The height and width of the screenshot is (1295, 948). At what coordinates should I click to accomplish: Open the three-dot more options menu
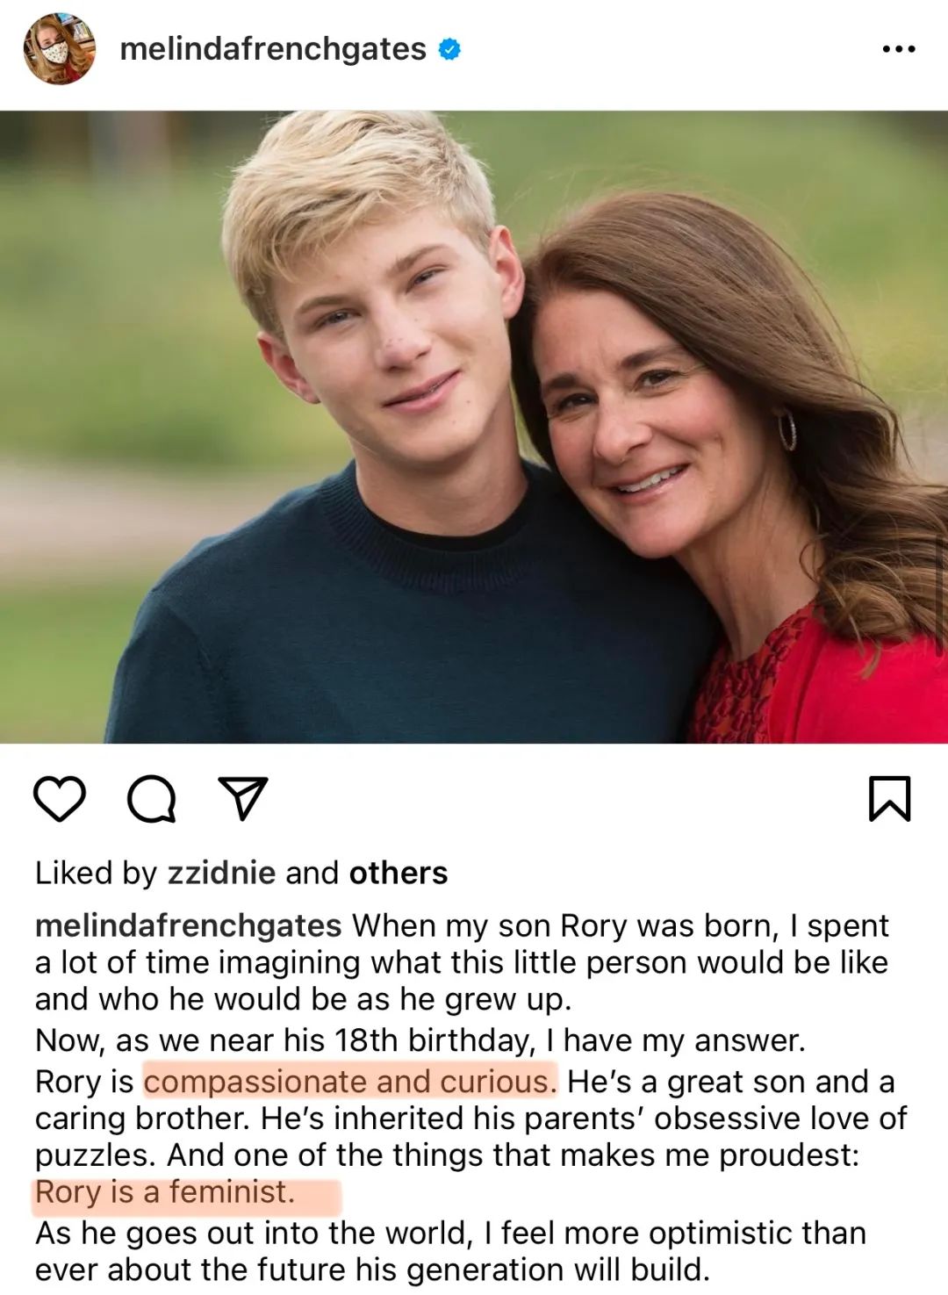(x=899, y=49)
